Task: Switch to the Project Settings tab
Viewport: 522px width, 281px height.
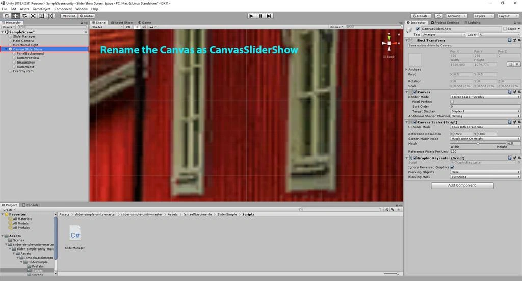Action: pyautogui.click(x=445, y=22)
